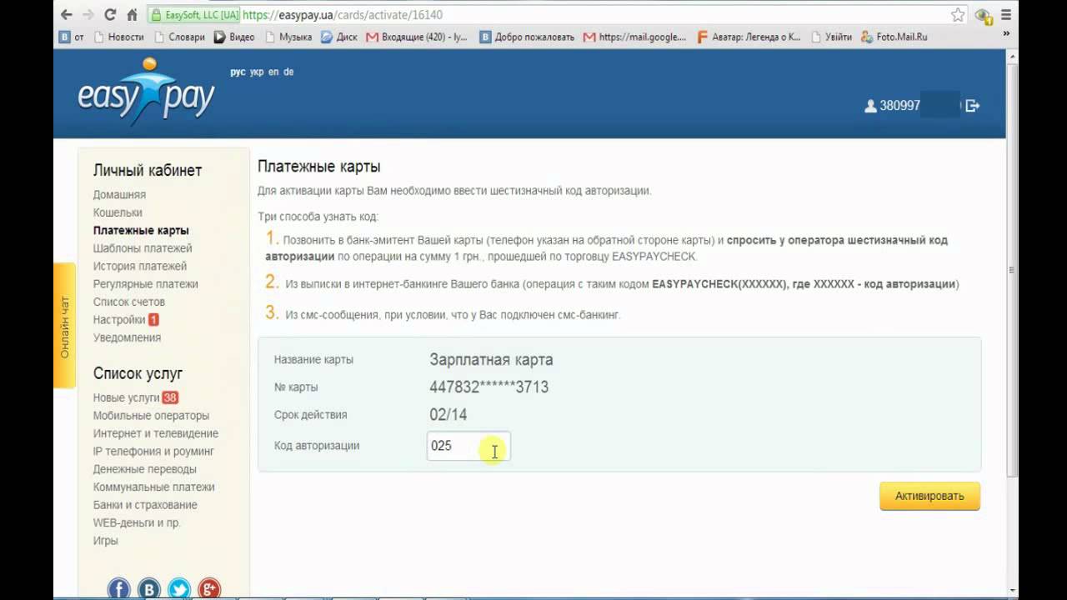
Task: Open История платежей
Action: coord(140,267)
